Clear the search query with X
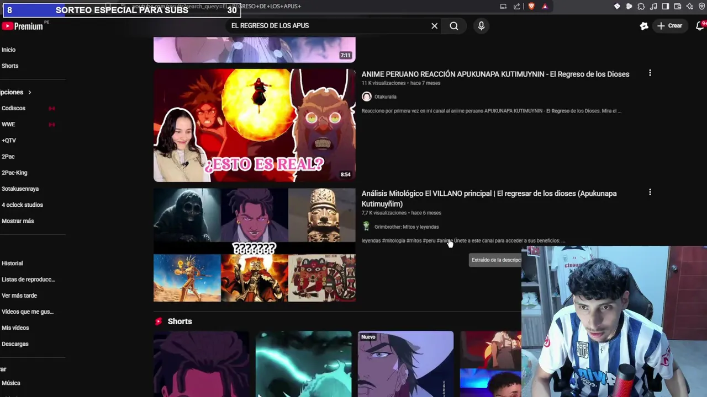 (x=435, y=26)
